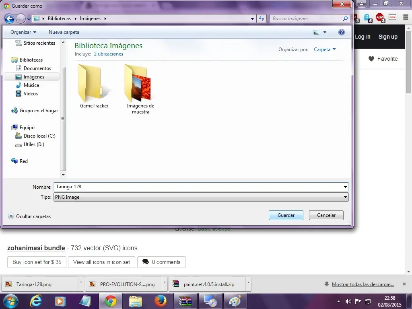412x309 pixels.
Task: Select Equipo in navigation pane
Action: click(23, 128)
